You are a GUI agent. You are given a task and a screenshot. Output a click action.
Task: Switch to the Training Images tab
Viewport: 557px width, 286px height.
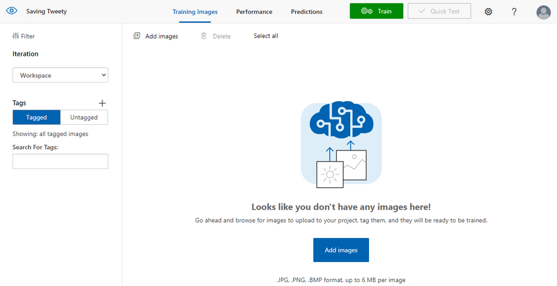click(x=195, y=12)
